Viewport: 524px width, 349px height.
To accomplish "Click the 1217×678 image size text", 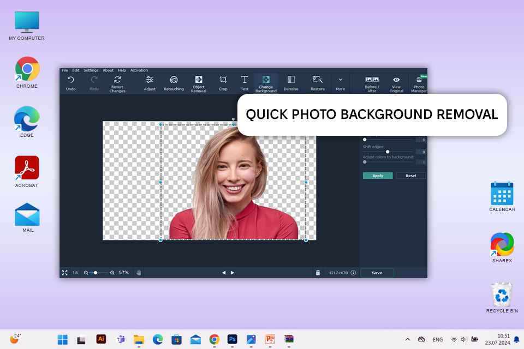I will pos(338,273).
